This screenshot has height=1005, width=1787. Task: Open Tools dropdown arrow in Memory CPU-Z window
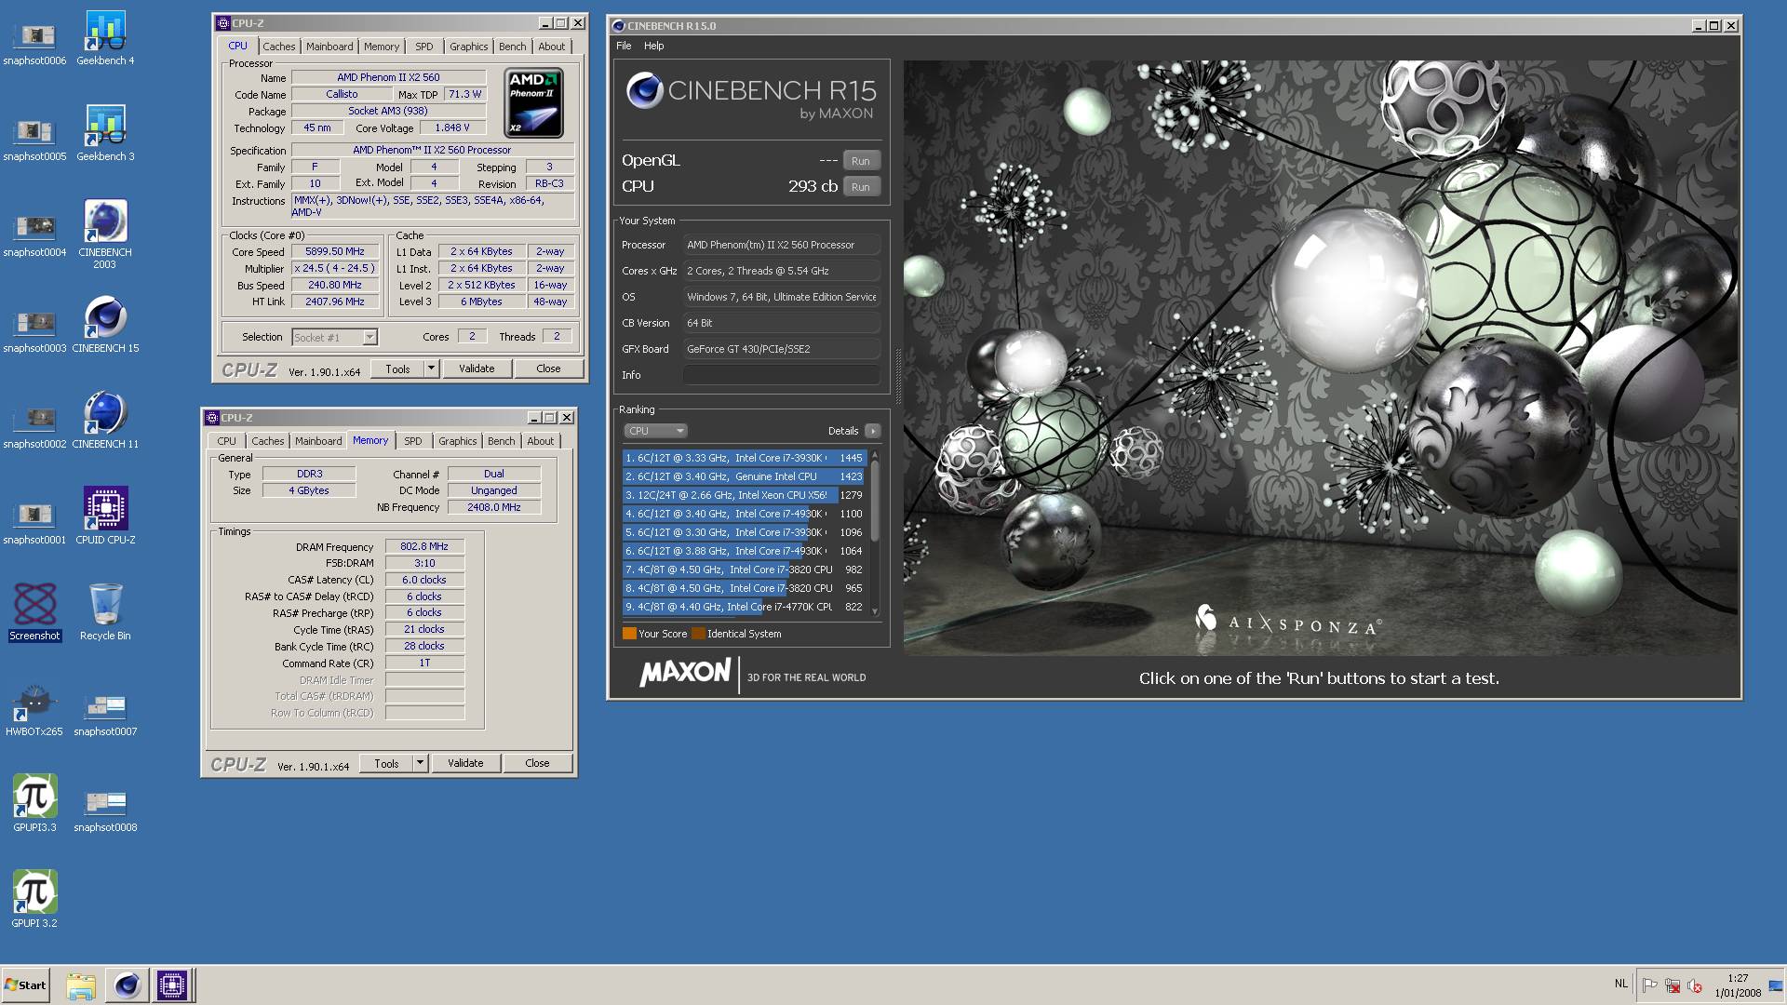click(420, 763)
